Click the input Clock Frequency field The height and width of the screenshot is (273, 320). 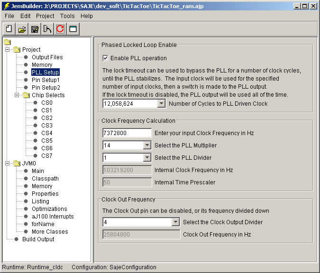pyautogui.click(x=127, y=133)
